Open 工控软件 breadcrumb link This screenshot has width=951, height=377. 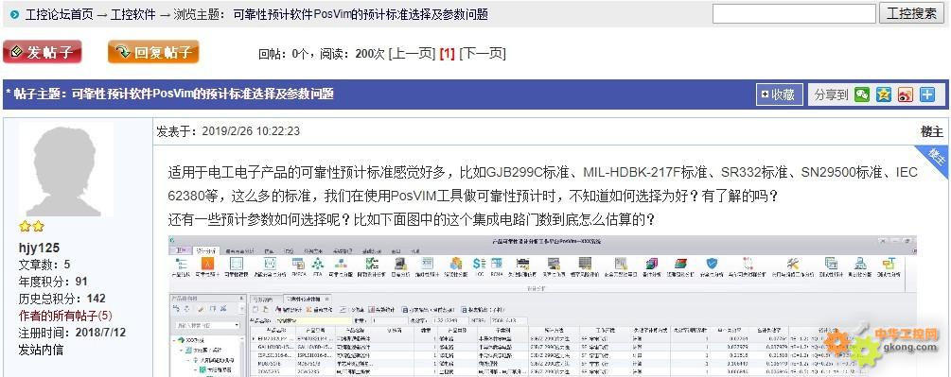click(132, 14)
